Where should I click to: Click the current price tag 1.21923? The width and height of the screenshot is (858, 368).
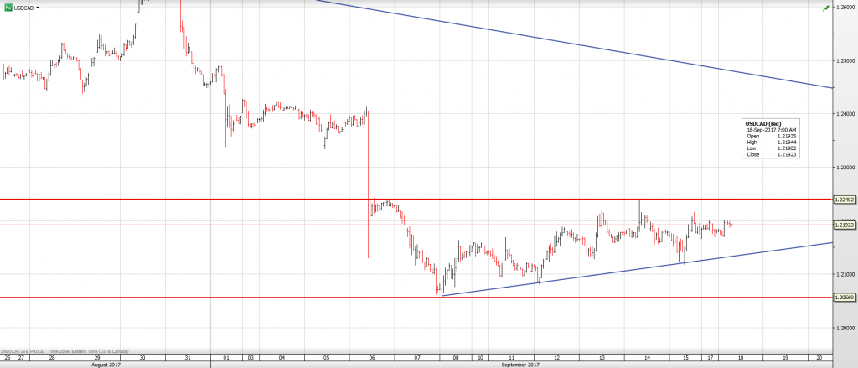click(845, 225)
